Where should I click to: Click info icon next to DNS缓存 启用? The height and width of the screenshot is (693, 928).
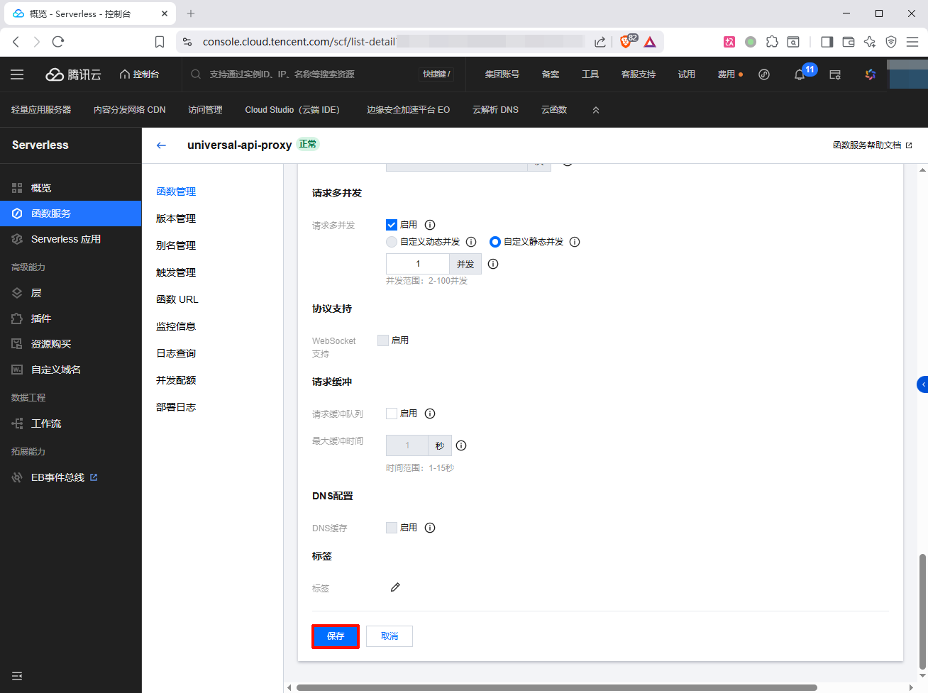pyautogui.click(x=430, y=528)
